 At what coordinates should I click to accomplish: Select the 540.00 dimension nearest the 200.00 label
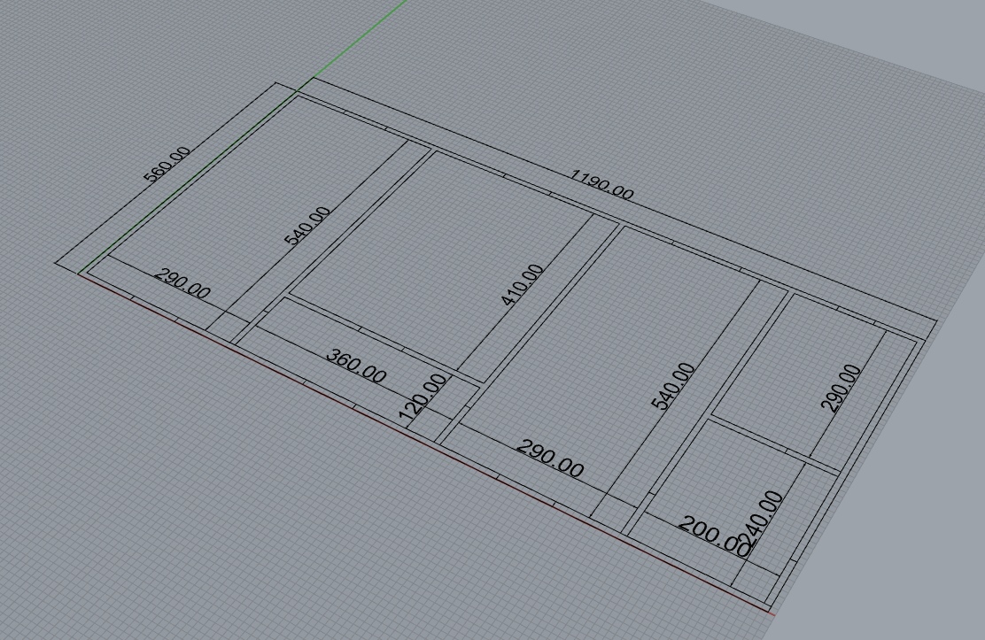pyautogui.click(x=674, y=386)
